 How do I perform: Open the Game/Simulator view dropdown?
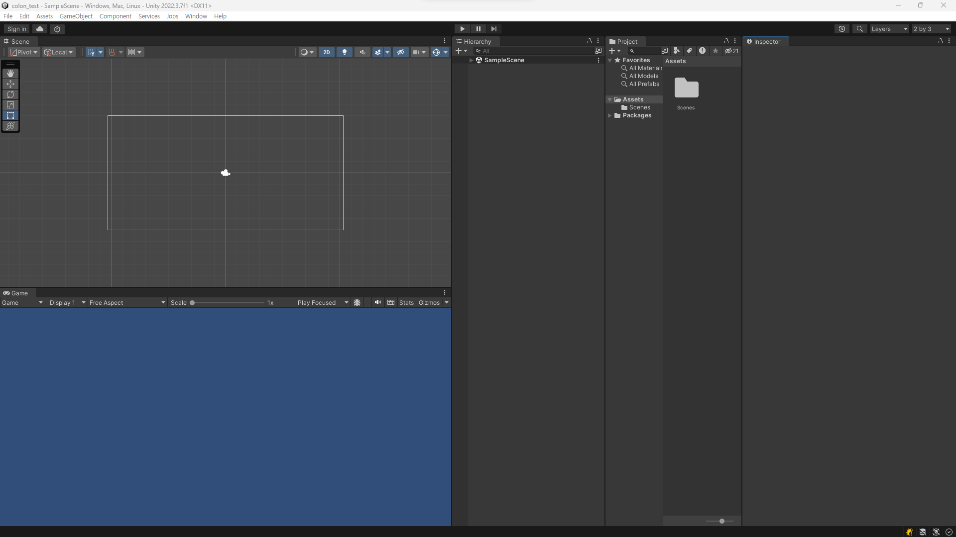(x=22, y=302)
